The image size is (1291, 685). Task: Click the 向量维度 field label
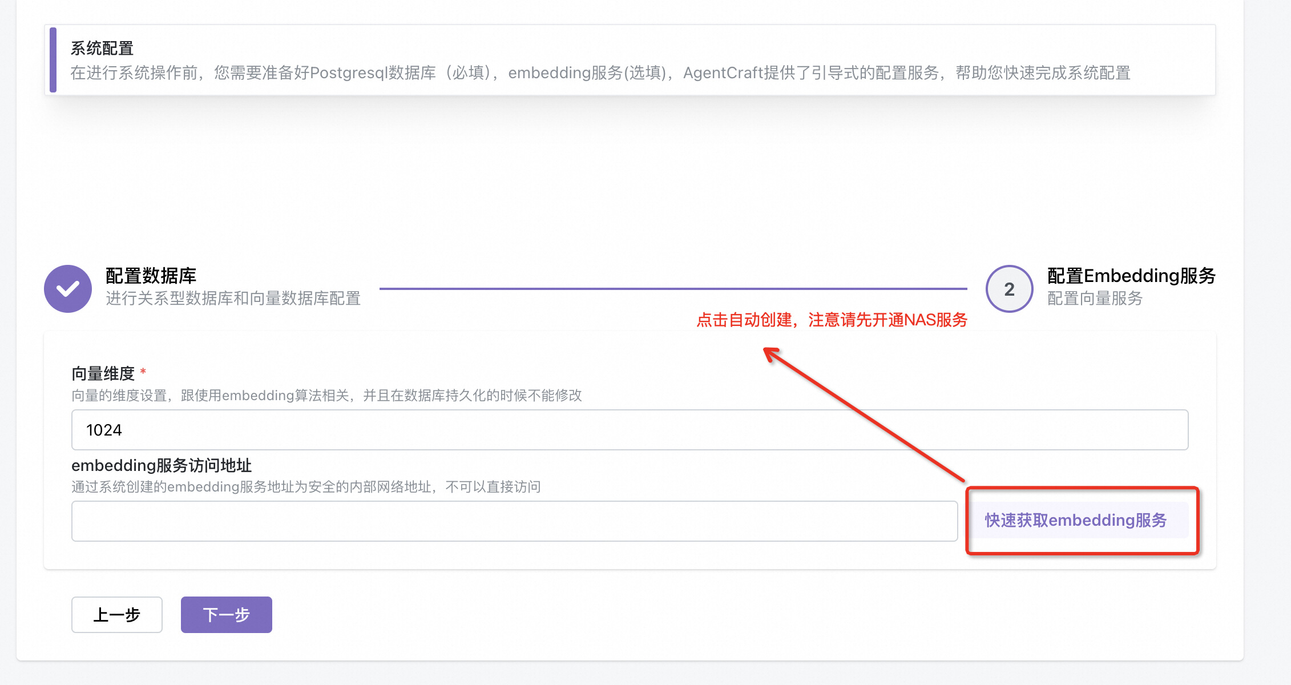(x=103, y=374)
